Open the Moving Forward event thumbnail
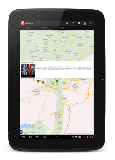115x160 pixels. (x=28, y=71)
